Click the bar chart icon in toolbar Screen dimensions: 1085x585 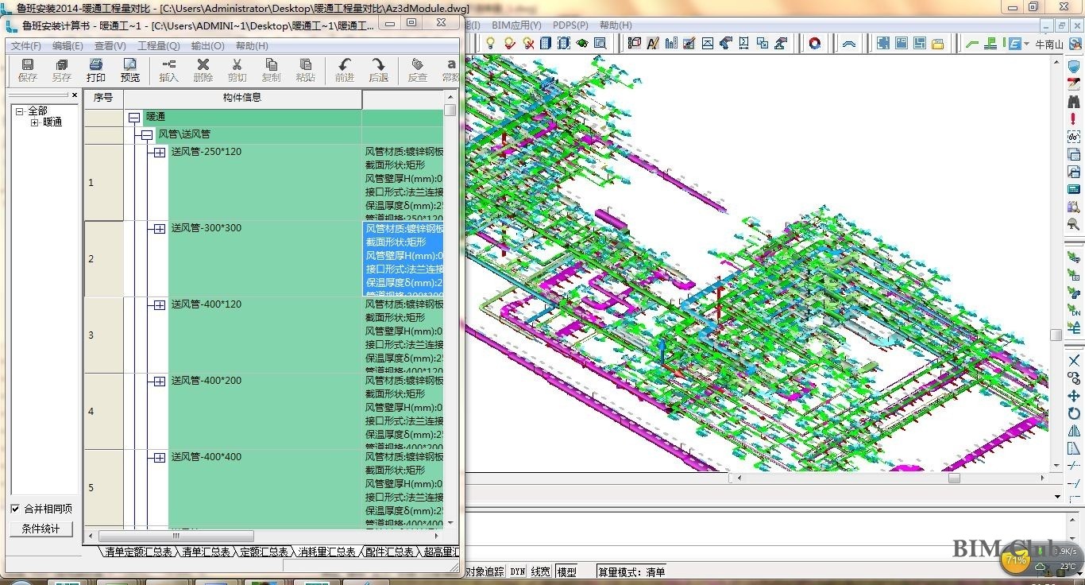tap(671, 43)
